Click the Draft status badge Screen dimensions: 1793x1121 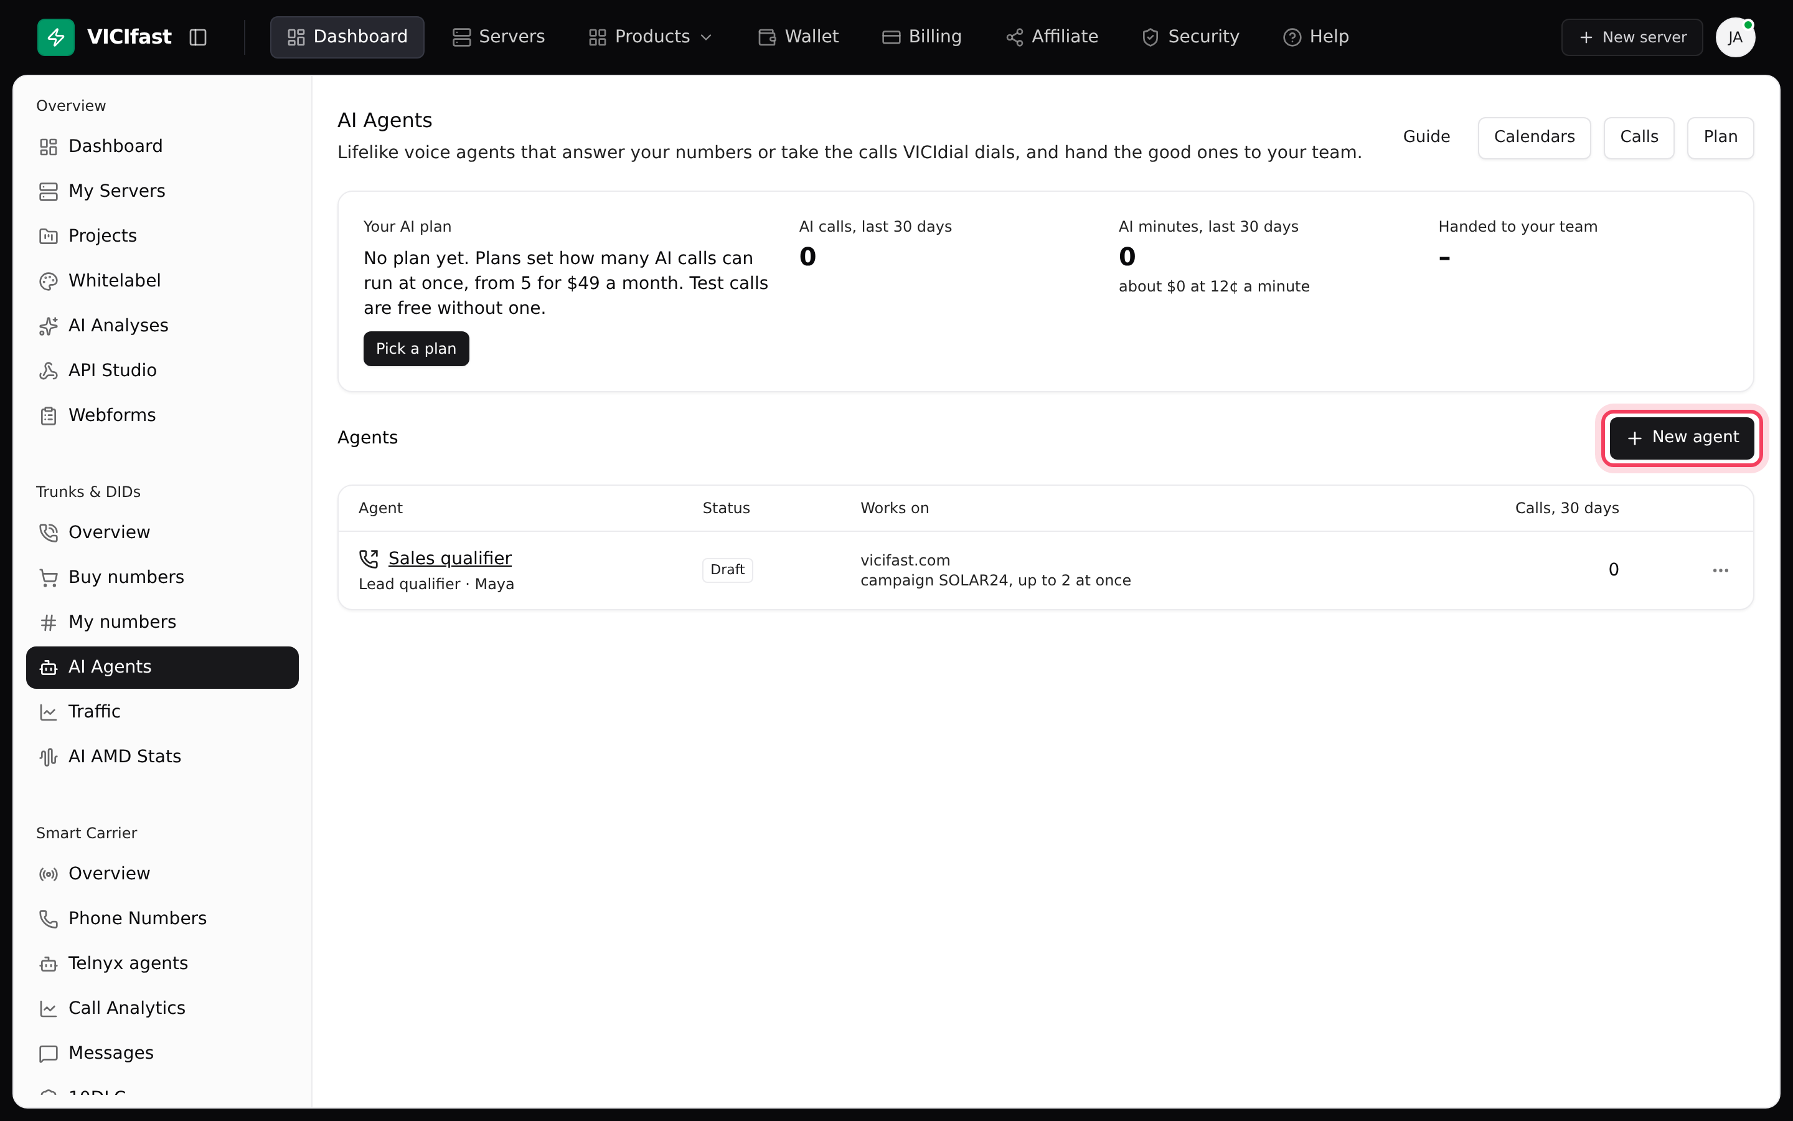[x=728, y=570]
